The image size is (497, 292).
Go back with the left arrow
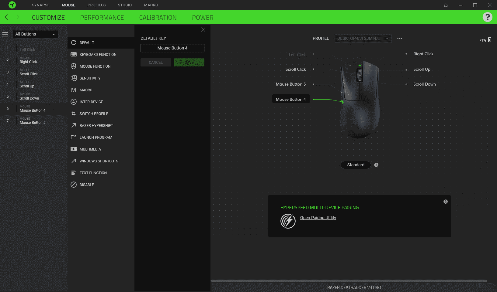[6, 17]
